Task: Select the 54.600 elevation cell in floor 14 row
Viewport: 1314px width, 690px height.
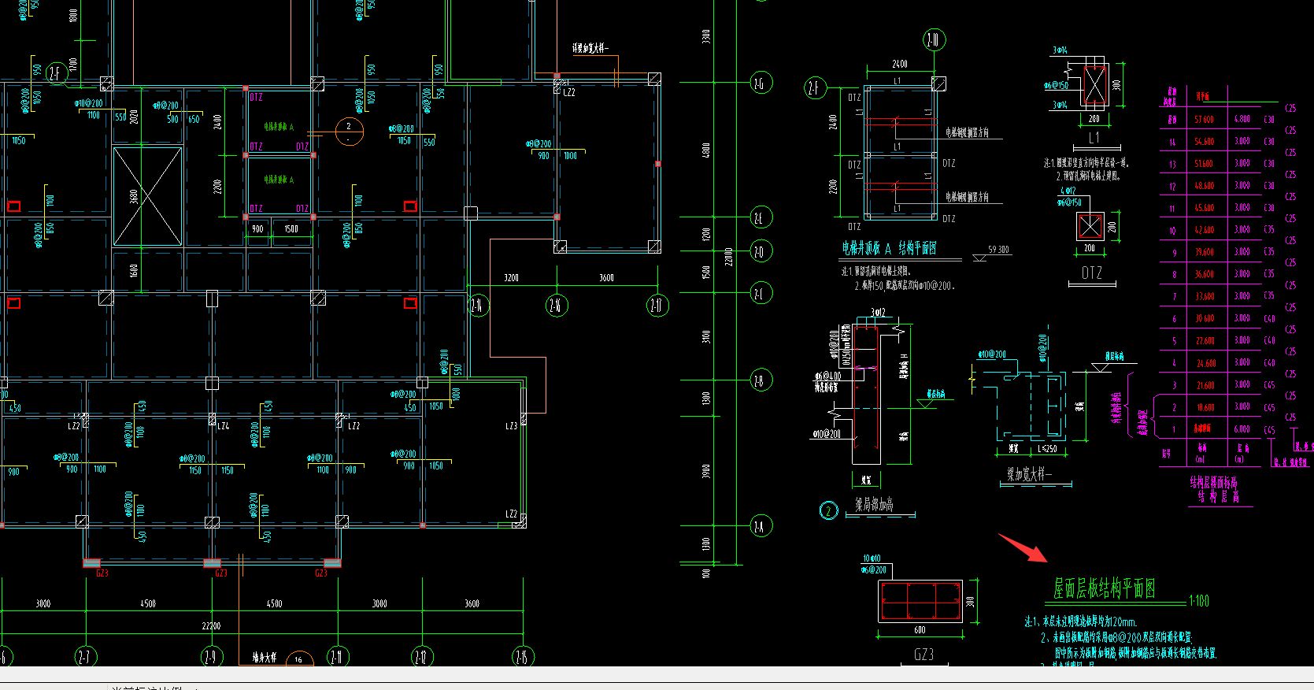Action: click(x=1204, y=142)
